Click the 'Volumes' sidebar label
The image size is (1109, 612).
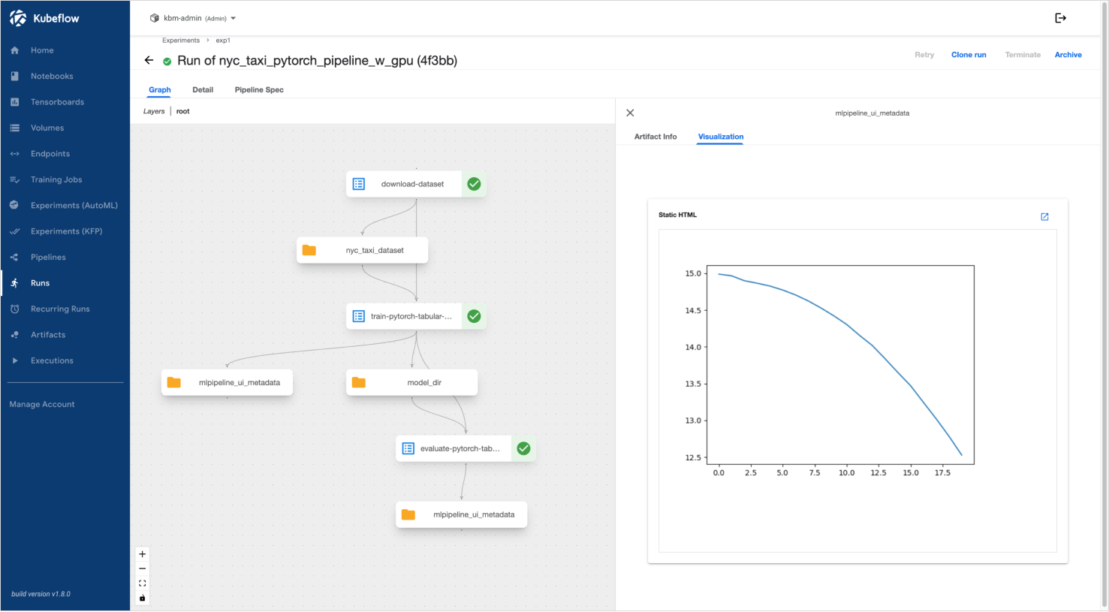click(x=47, y=128)
